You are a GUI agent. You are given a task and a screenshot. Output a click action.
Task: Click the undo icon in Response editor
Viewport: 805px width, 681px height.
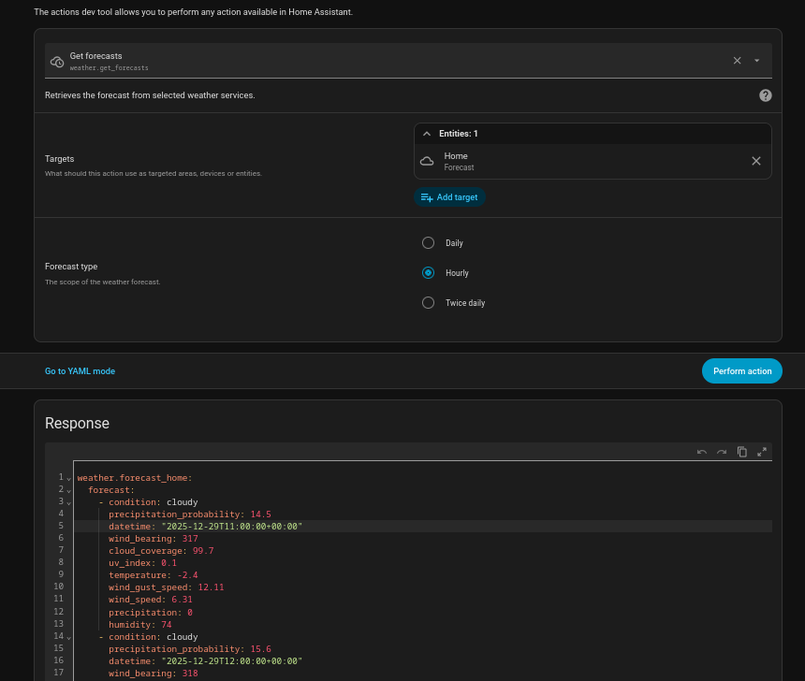[702, 452]
